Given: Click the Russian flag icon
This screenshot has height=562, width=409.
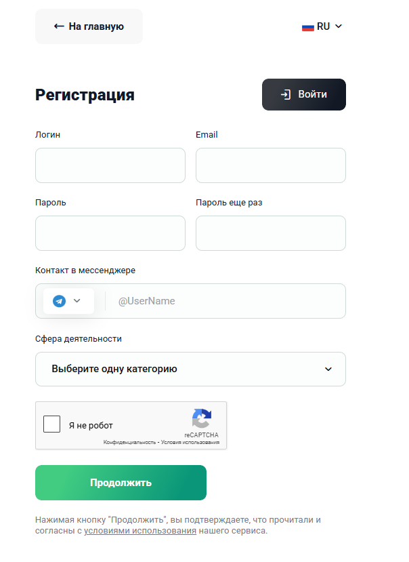Looking at the screenshot, I should click(307, 27).
